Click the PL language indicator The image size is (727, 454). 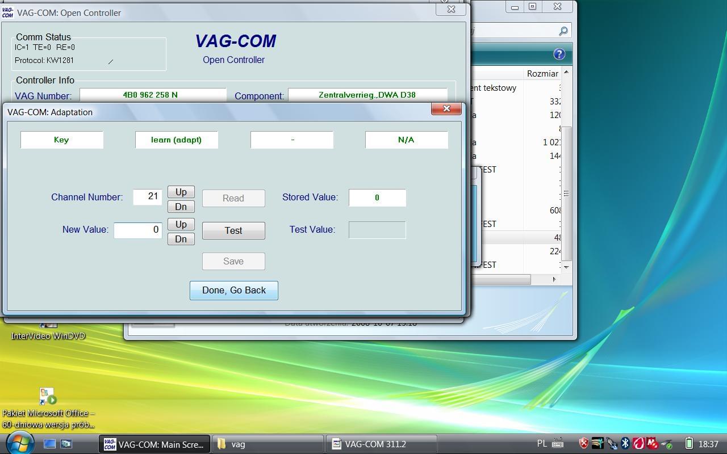click(542, 444)
